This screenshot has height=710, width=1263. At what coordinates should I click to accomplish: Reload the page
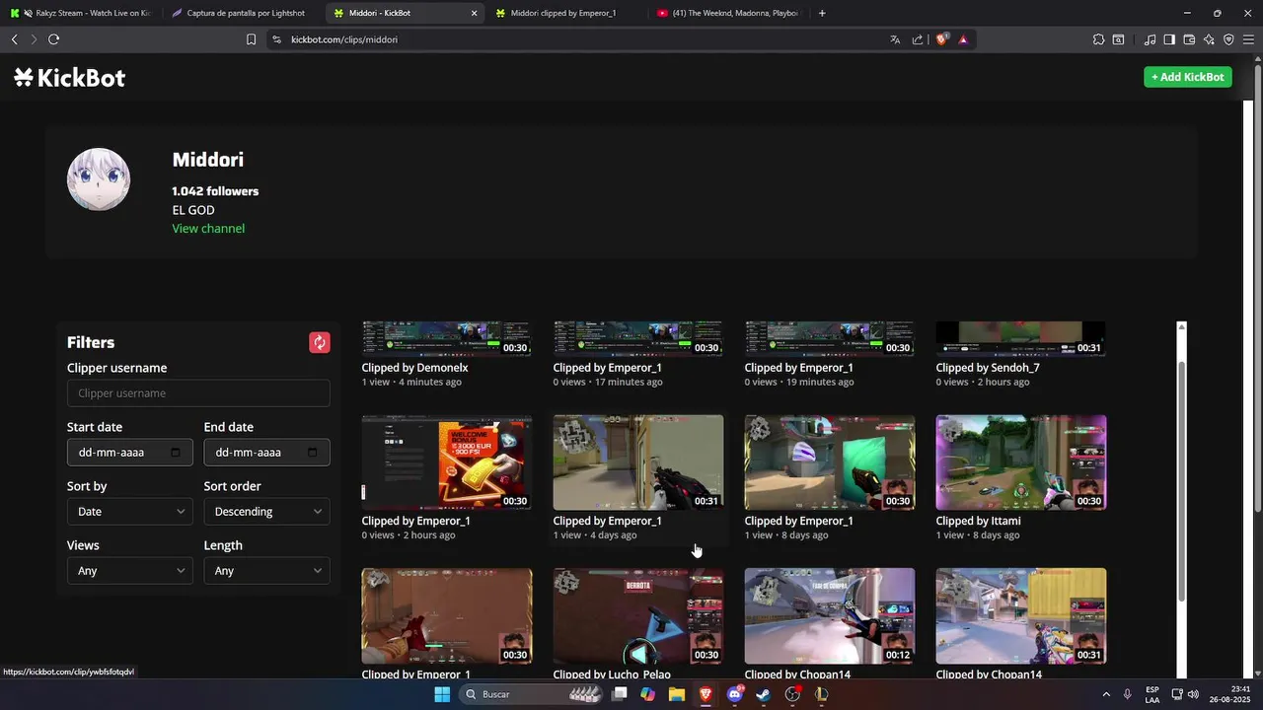coord(53,39)
